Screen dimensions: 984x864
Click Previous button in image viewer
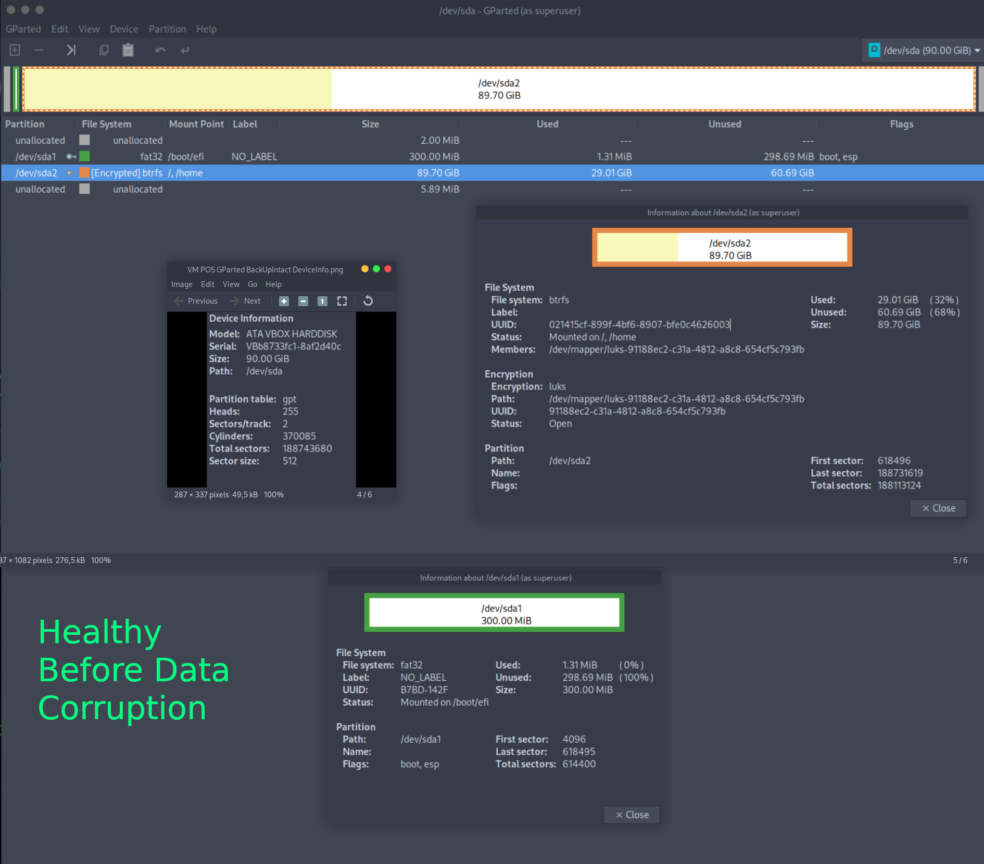196,301
